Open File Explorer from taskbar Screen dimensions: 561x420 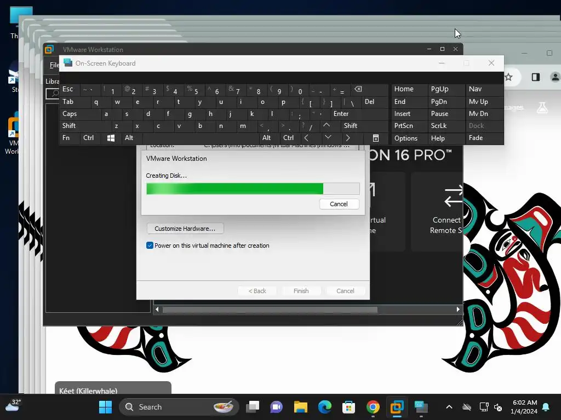(301, 407)
